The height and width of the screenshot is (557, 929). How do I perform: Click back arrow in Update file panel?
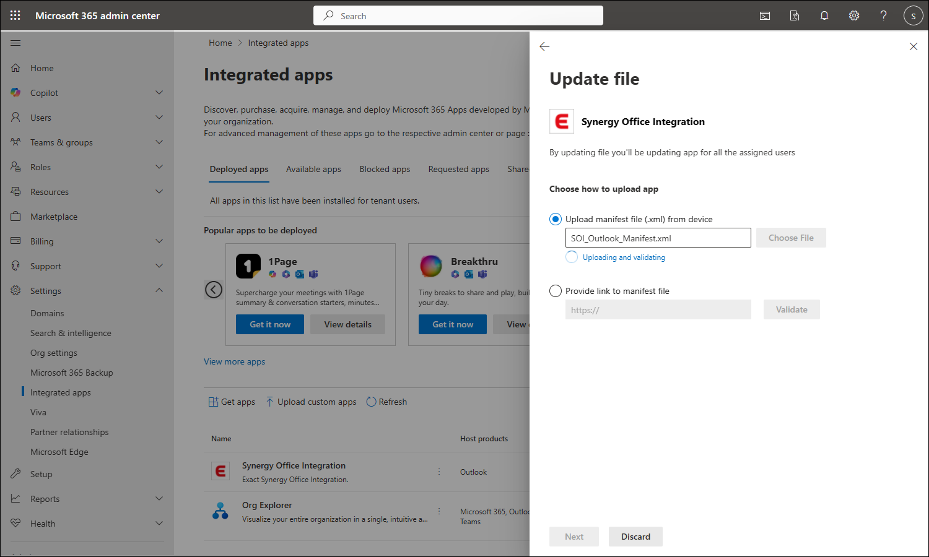(x=544, y=46)
